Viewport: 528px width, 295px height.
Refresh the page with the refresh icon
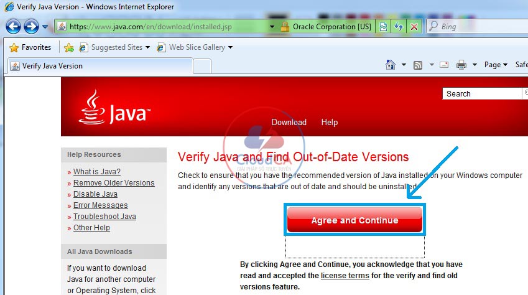coord(399,27)
